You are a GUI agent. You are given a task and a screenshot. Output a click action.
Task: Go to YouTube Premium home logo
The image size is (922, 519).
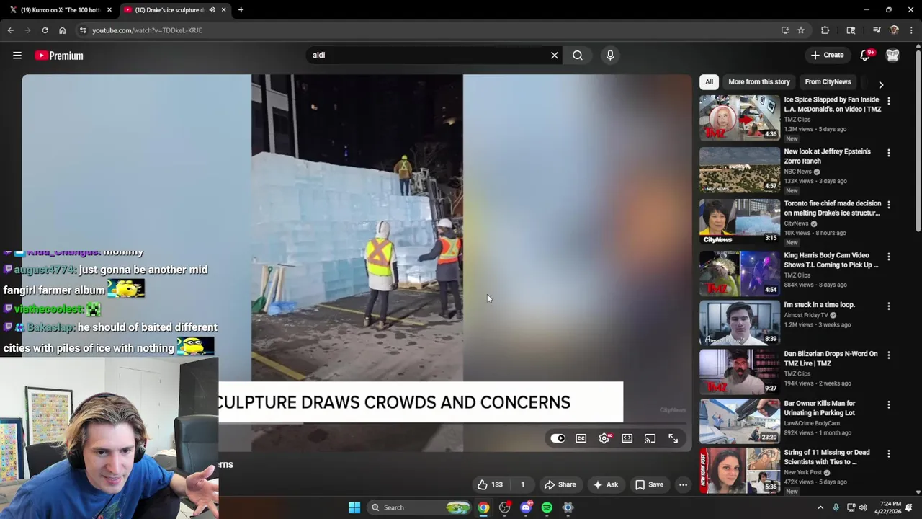(x=59, y=56)
